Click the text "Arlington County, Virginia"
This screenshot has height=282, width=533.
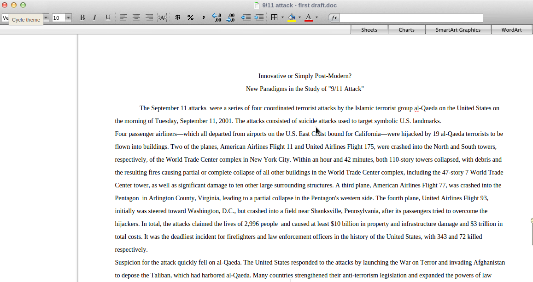point(185,198)
